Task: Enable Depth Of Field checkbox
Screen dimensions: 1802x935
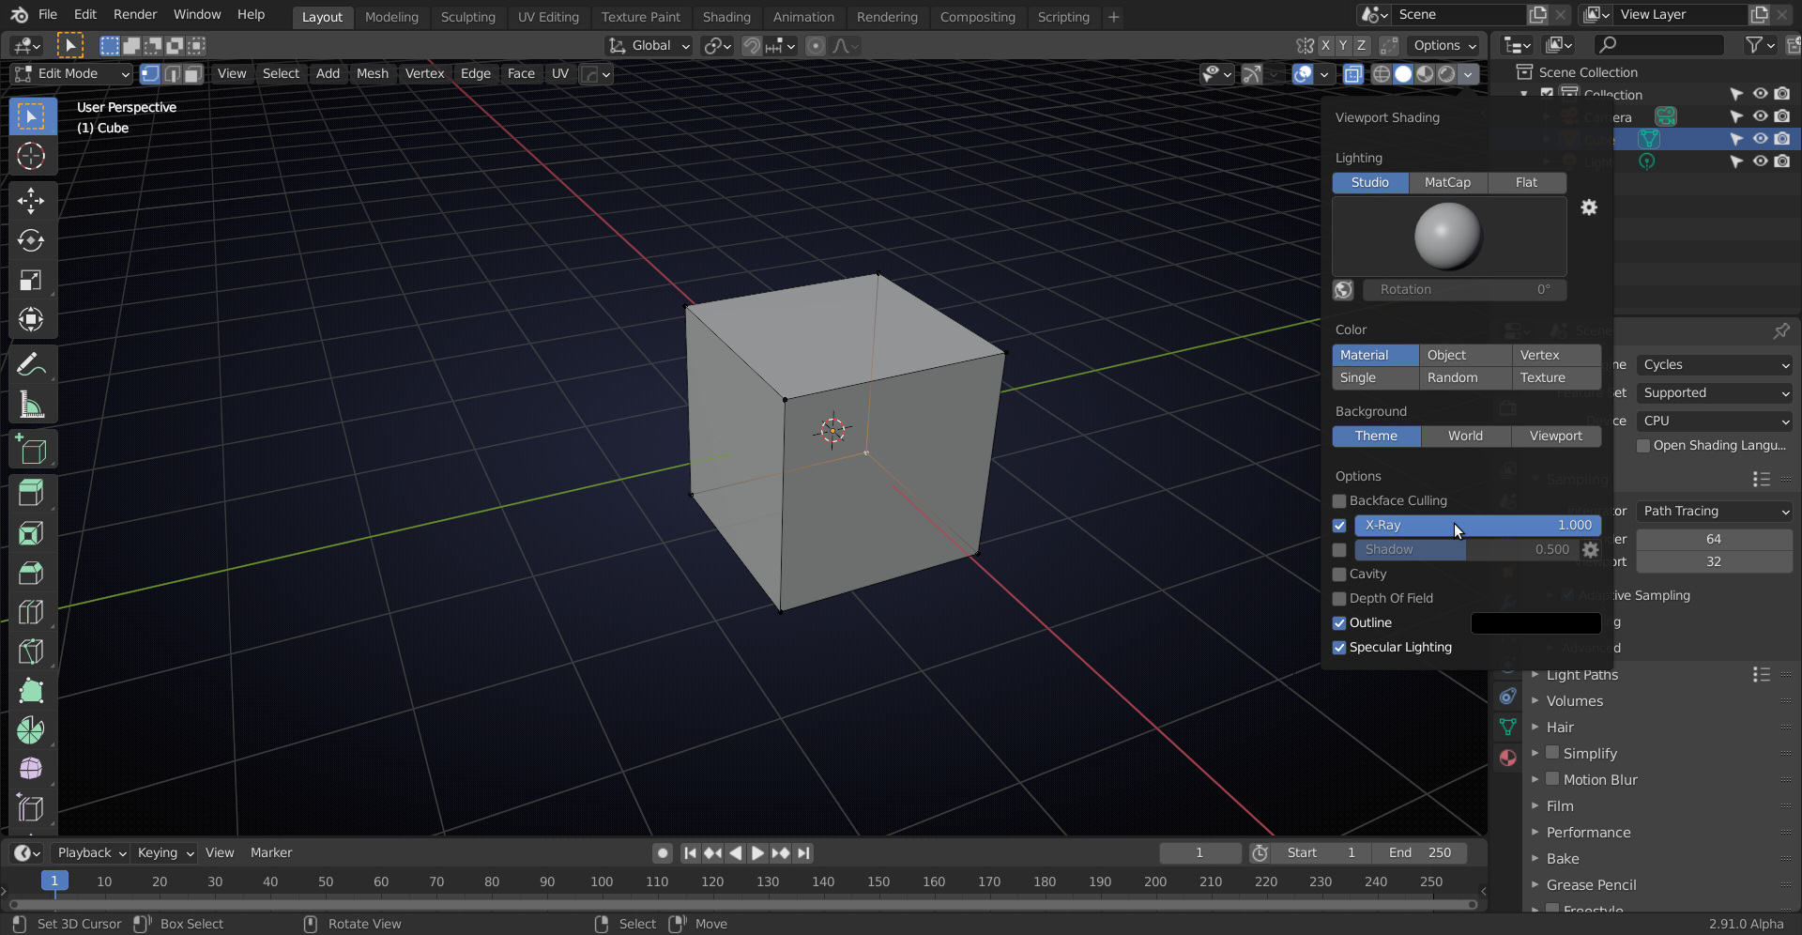Action: click(1339, 599)
